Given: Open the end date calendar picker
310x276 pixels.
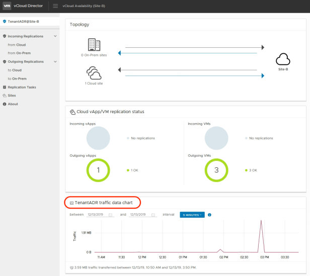Looking at the screenshot, I should tap(153, 215).
